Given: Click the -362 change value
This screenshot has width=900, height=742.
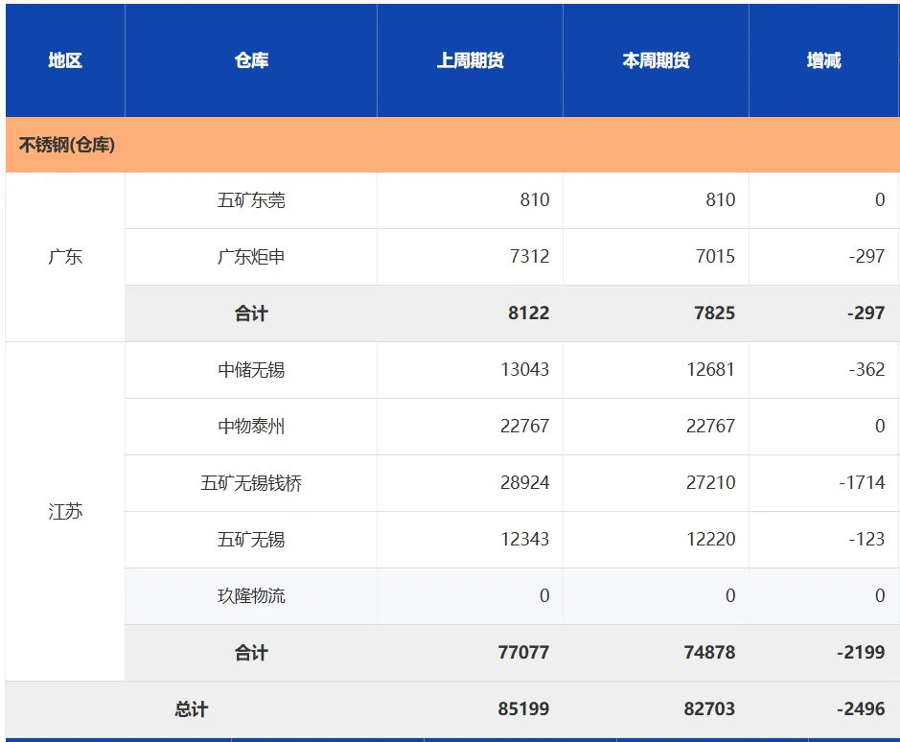Looking at the screenshot, I should [x=866, y=369].
